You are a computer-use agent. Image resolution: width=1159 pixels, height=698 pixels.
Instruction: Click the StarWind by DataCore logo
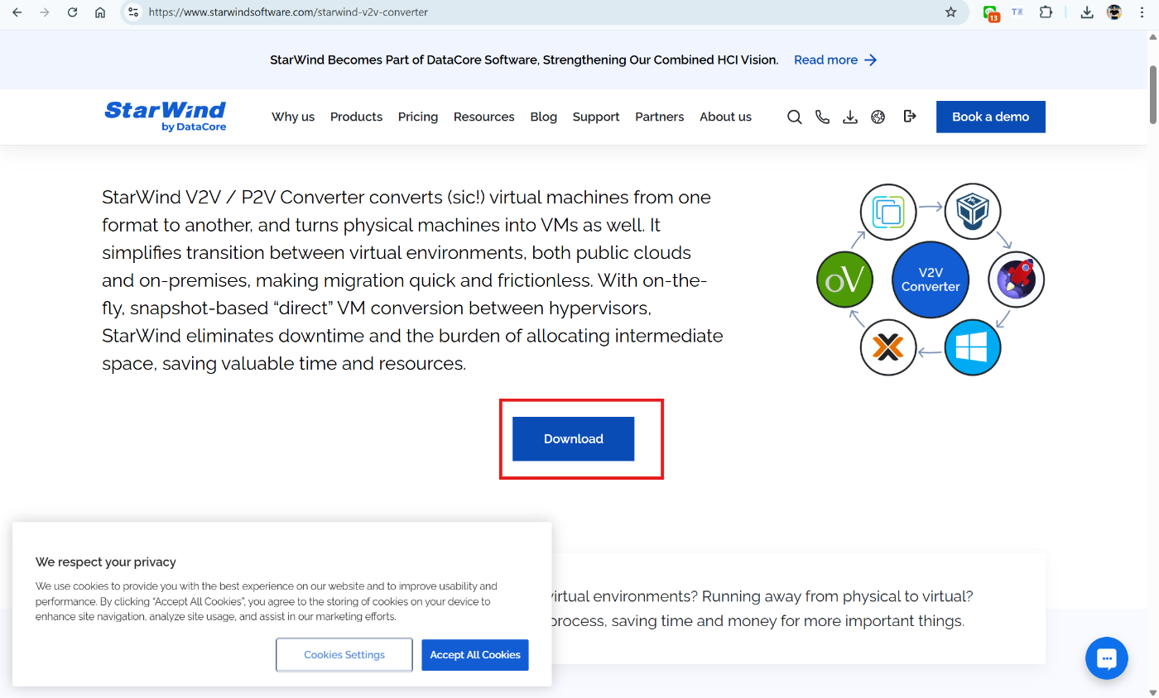[165, 117]
